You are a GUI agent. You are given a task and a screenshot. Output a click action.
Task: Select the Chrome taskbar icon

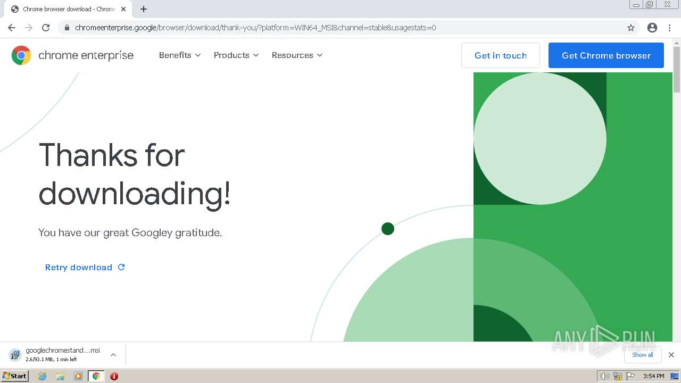[x=96, y=376]
